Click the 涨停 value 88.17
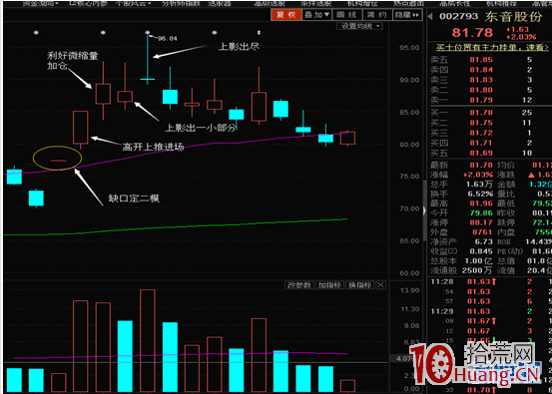Viewport: 552px width, 394px height. tap(481, 222)
